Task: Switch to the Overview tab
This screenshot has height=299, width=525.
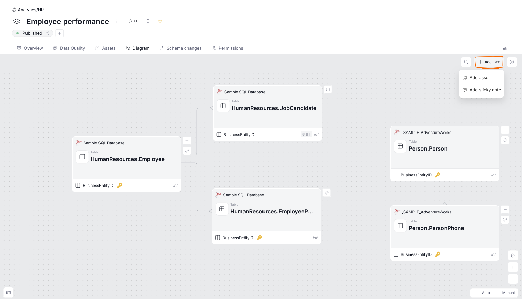Action: coord(30,48)
